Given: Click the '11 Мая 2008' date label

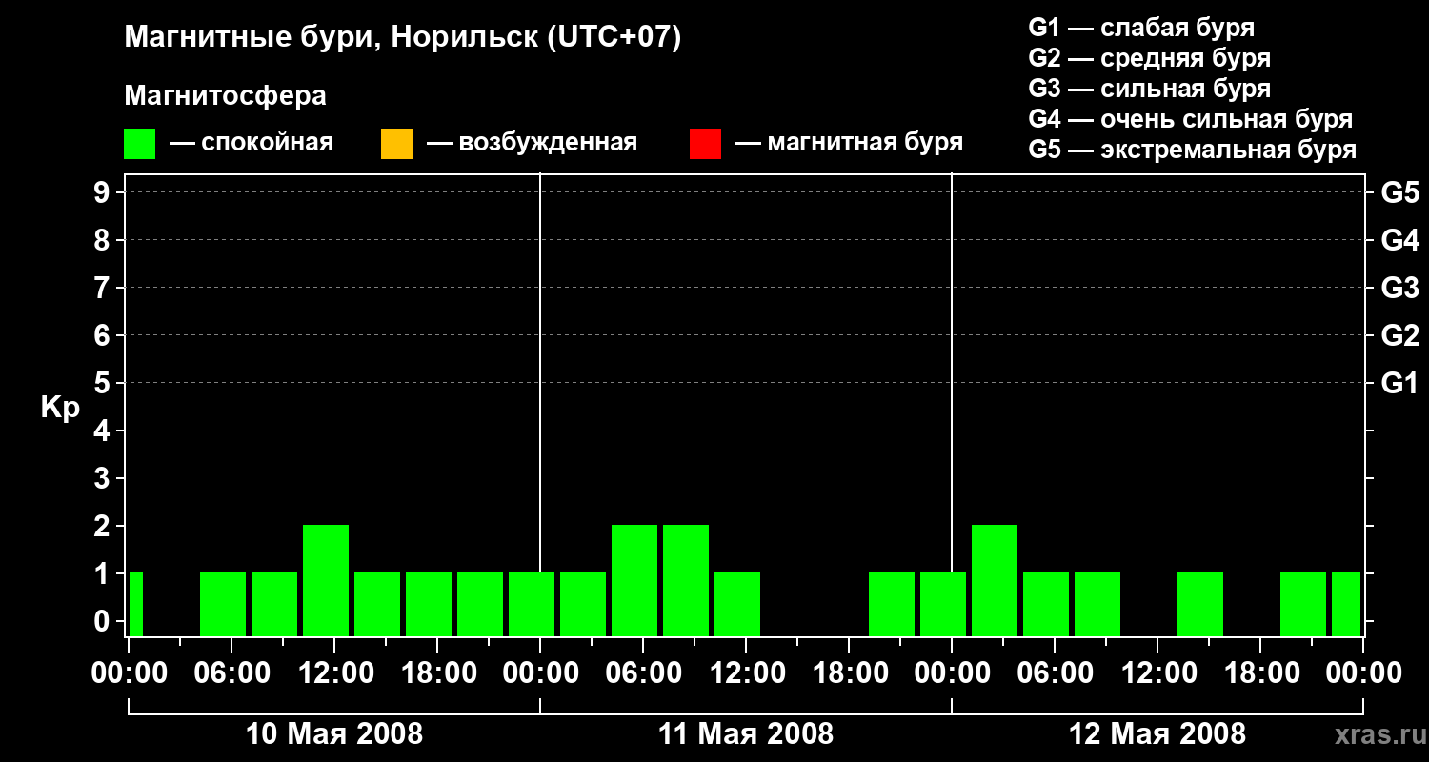Looking at the screenshot, I should (x=746, y=734).
